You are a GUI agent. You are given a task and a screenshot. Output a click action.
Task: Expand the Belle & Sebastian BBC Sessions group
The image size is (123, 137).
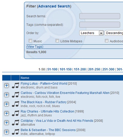pyautogui.click(x=7, y=132)
